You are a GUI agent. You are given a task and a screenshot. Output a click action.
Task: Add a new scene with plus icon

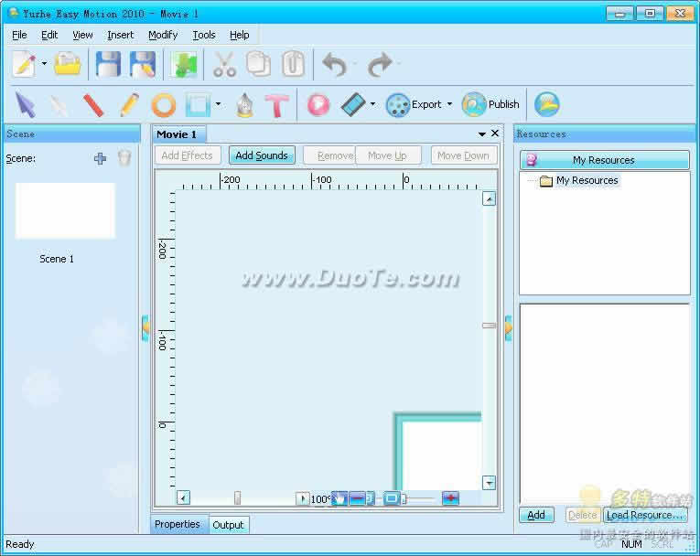pyautogui.click(x=100, y=158)
